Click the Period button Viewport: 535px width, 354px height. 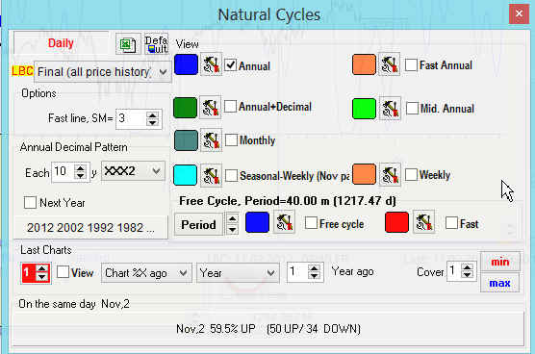click(198, 224)
